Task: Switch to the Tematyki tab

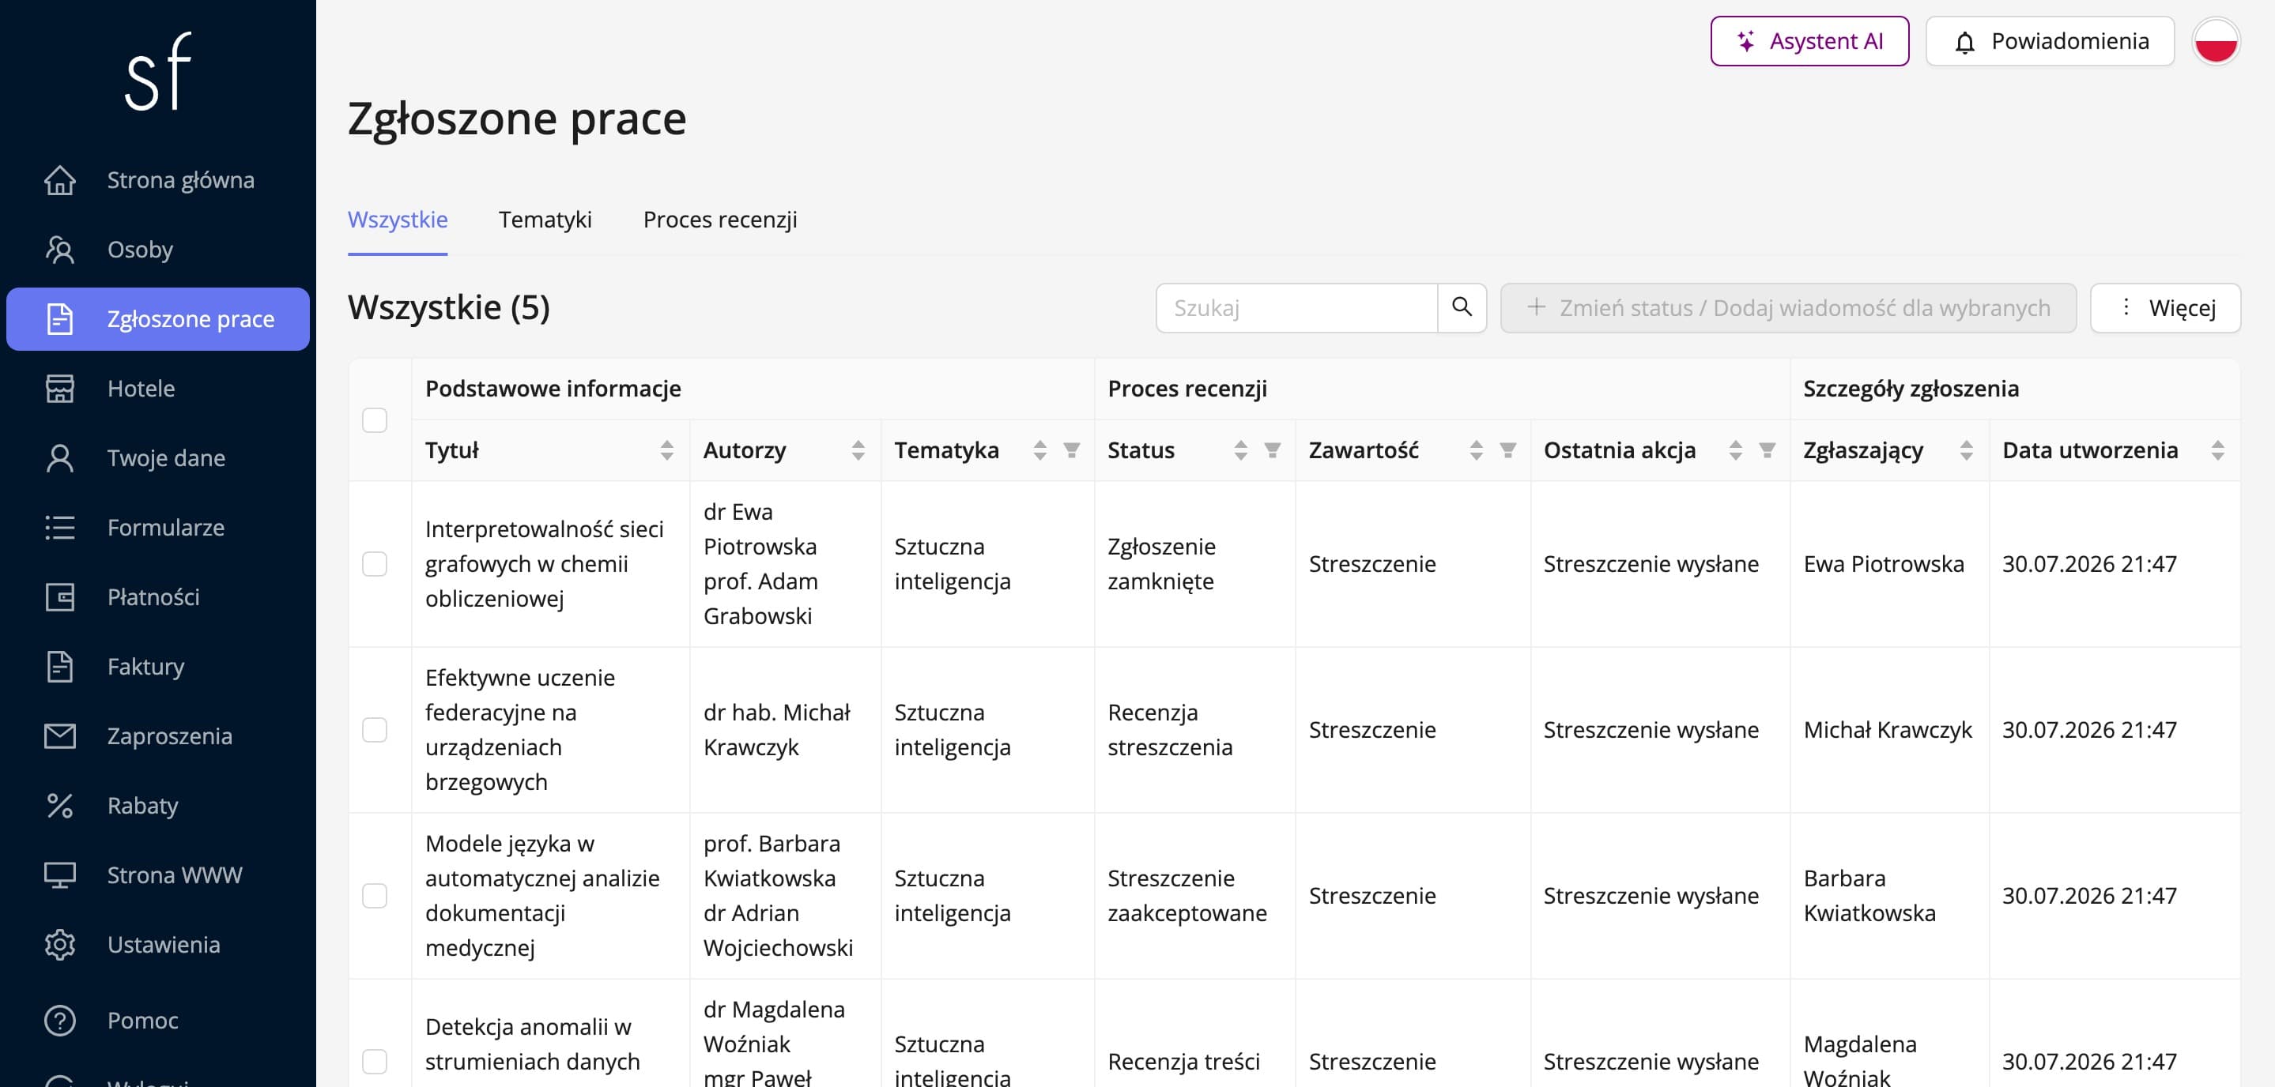Action: pyautogui.click(x=545, y=220)
